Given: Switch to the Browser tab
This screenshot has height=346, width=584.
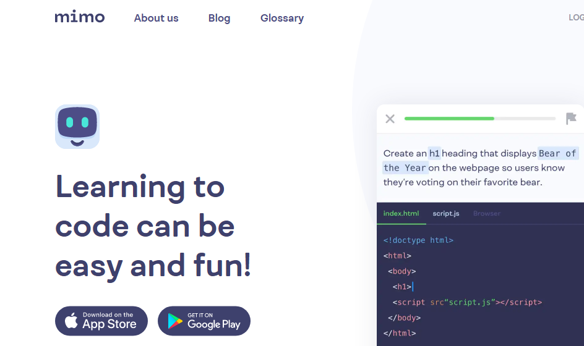Looking at the screenshot, I should point(487,214).
